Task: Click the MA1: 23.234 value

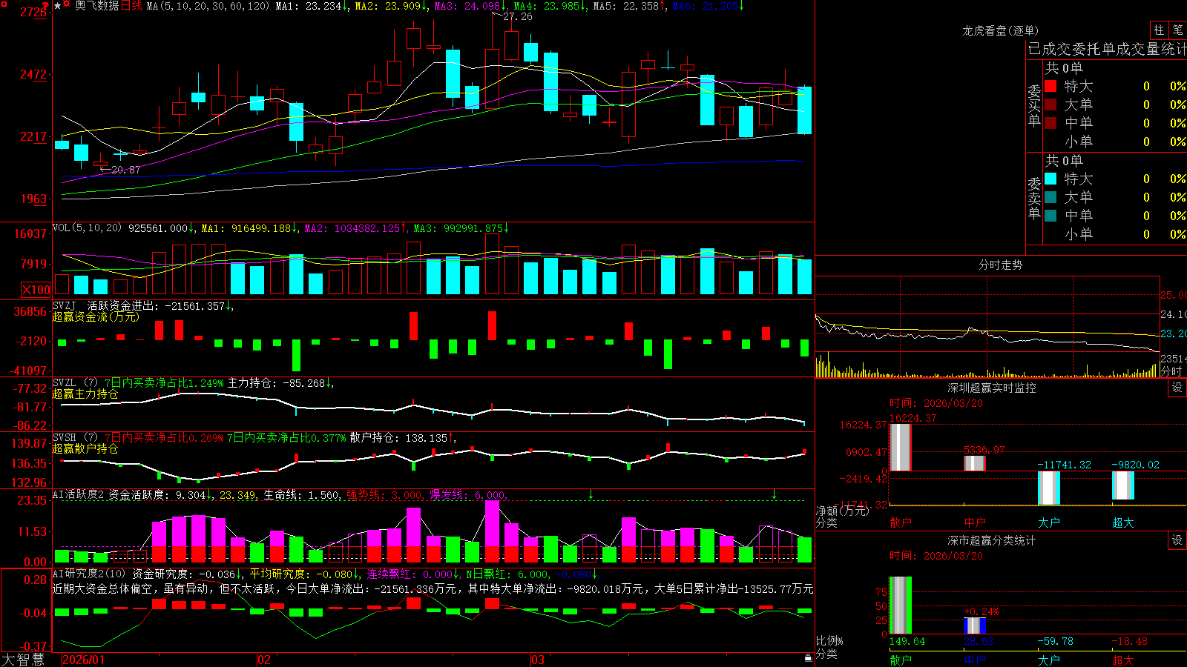Action: pos(309,6)
